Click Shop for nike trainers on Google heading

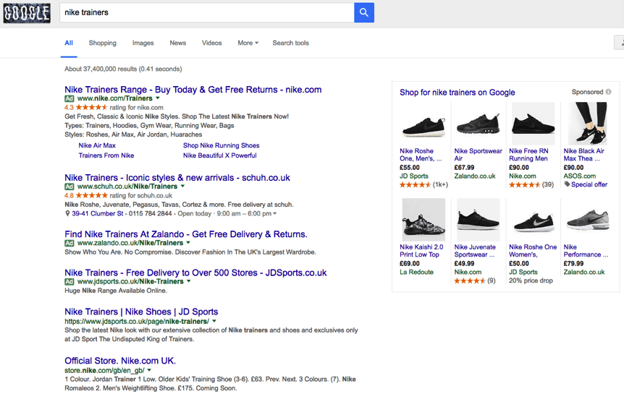click(458, 93)
